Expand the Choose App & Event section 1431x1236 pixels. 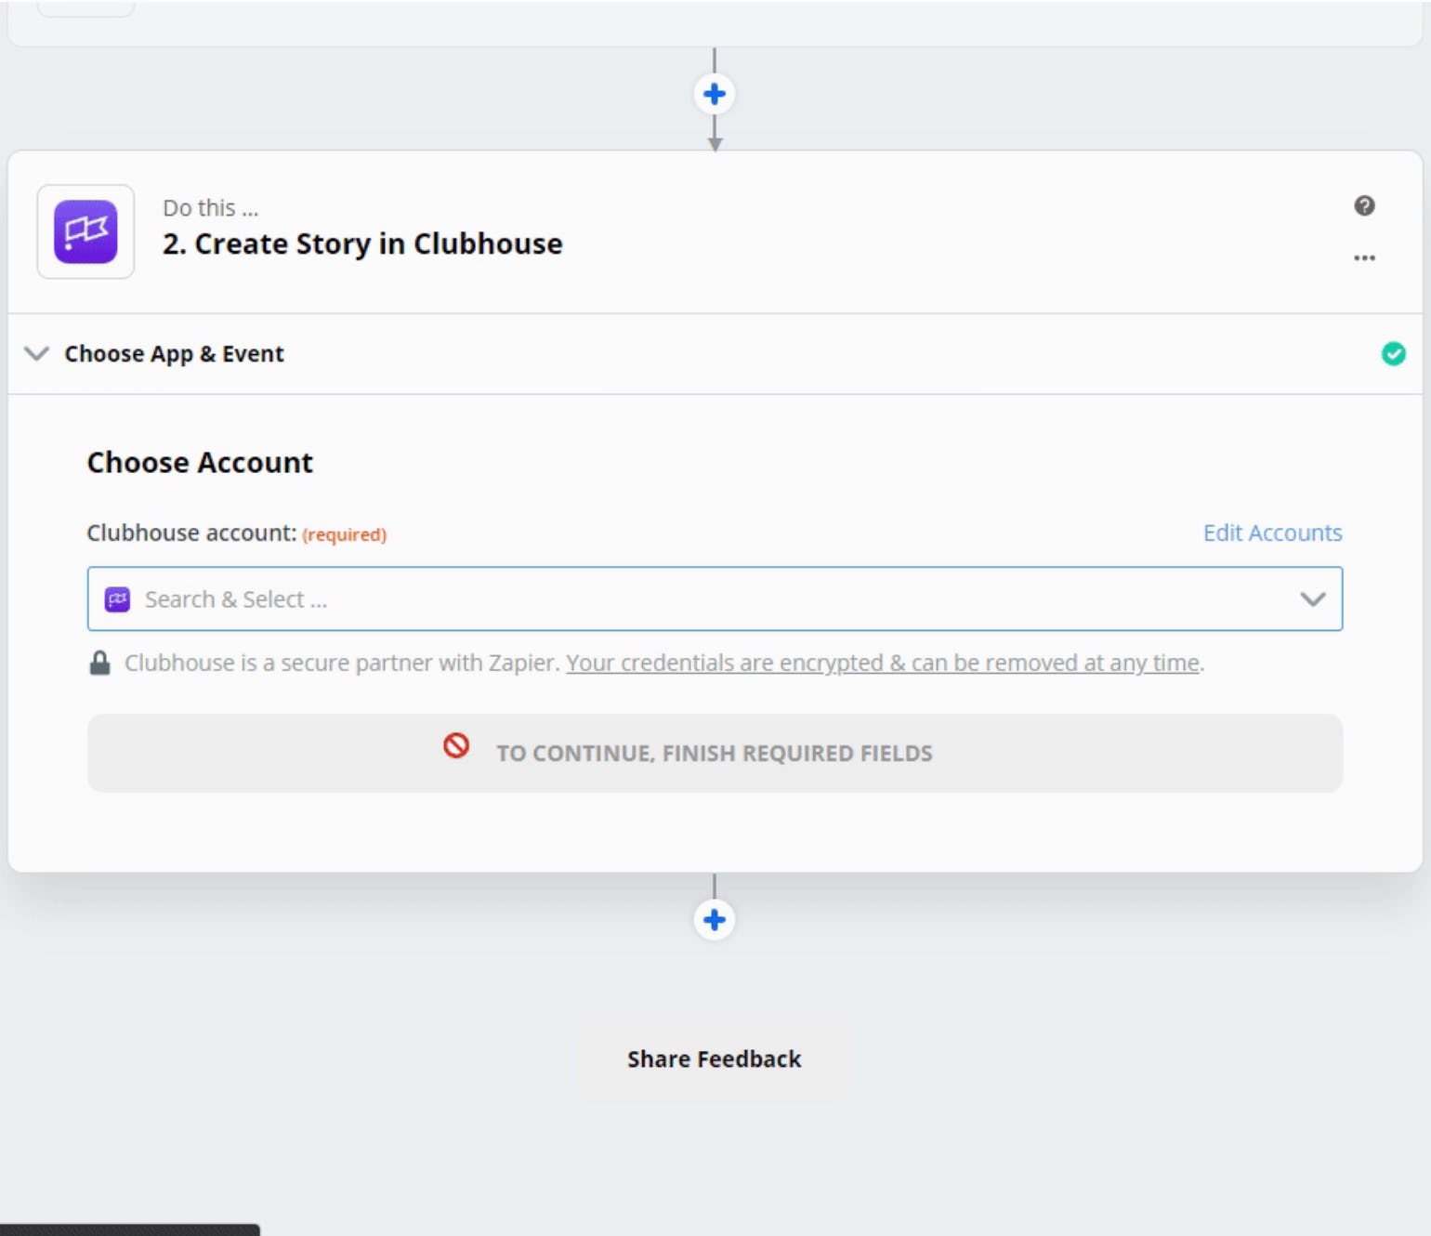coord(36,353)
